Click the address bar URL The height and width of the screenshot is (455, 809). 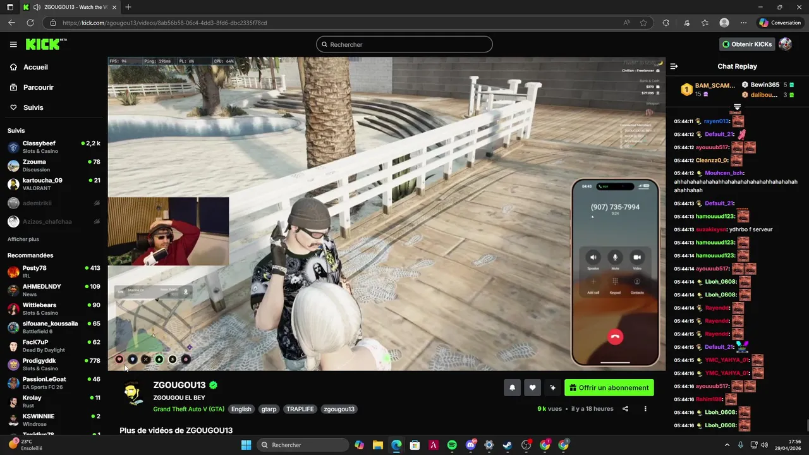point(164,23)
